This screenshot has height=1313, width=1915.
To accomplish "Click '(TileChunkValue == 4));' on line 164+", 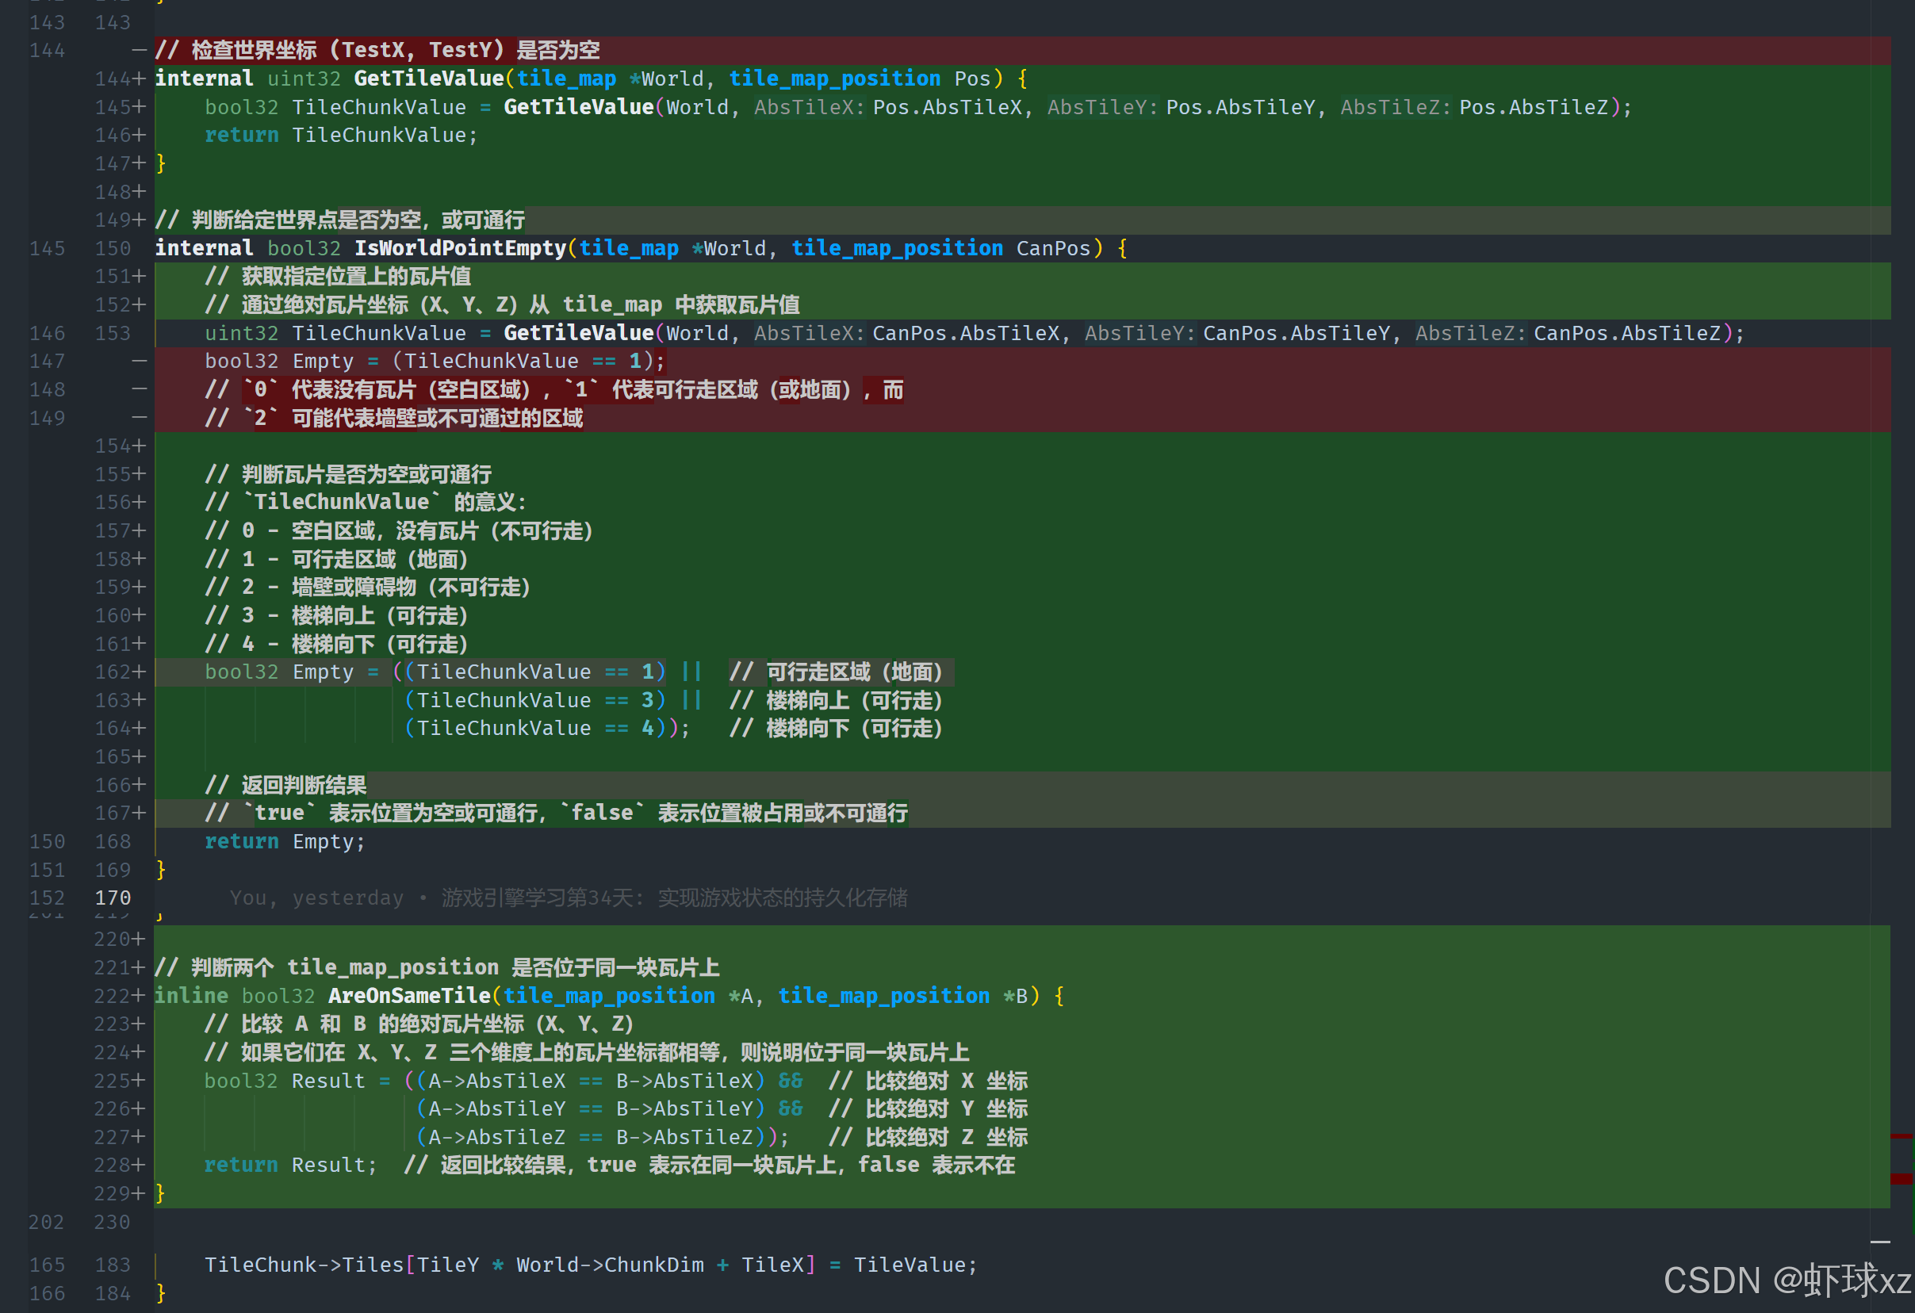I will tap(547, 728).
